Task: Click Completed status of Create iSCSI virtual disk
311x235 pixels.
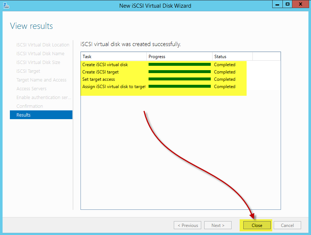Action: pos(225,65)
